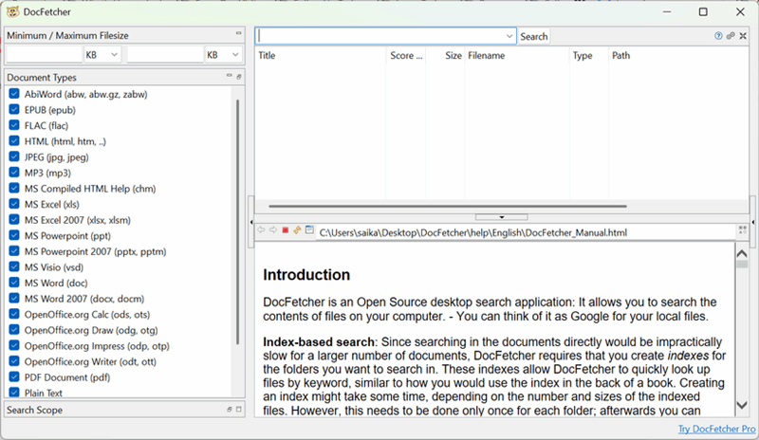This screenshot has height=440, width=759.
Task: Toggle MS Powerpoint (ppt) checkbox
Action: click(x=14, y=235)
